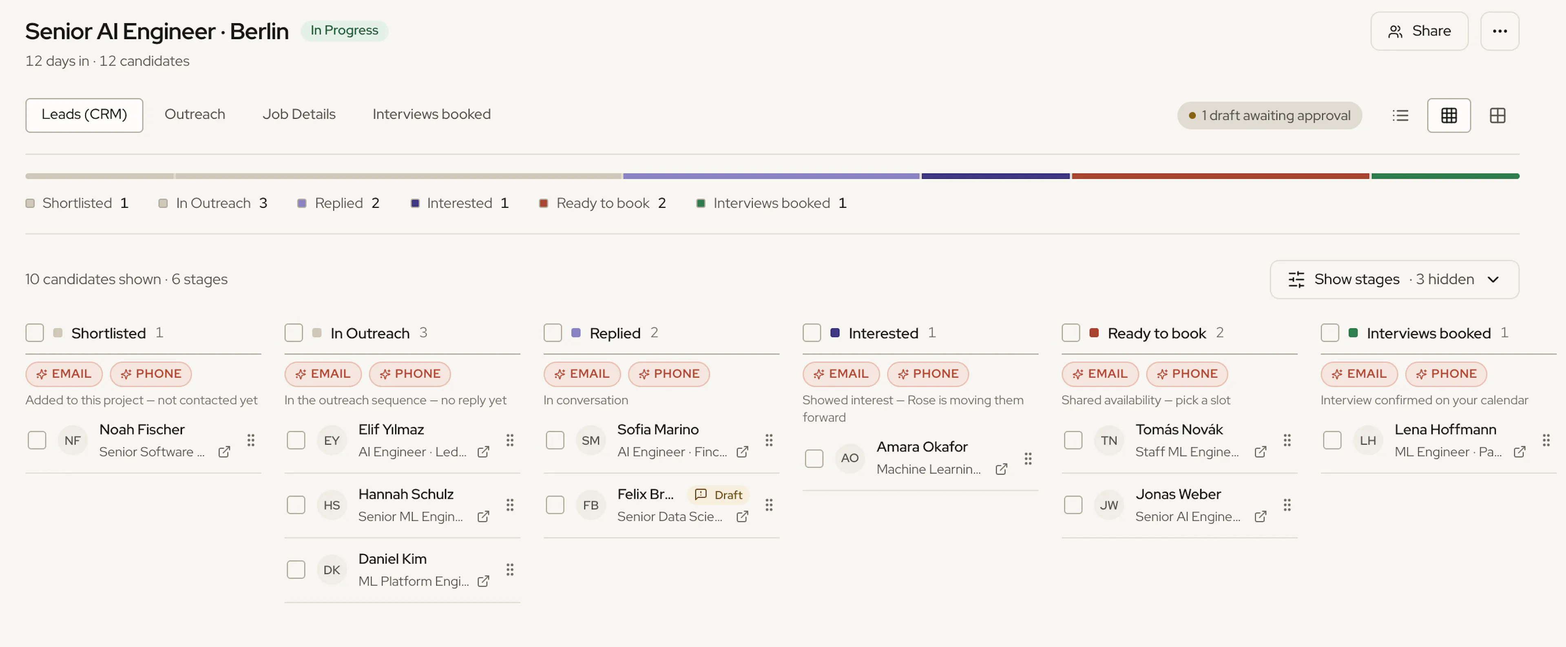Switch to the board cards view icon
Screen dimensions: 1566x647
pyautogui.click(x=1497, y=115)
